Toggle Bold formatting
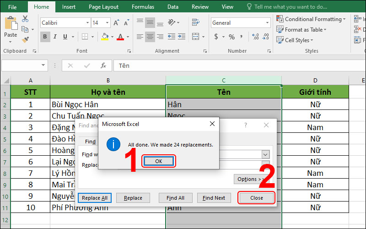The width and height of the screenshot is (366, 229). pyautogui.click(x=45, y=37)
